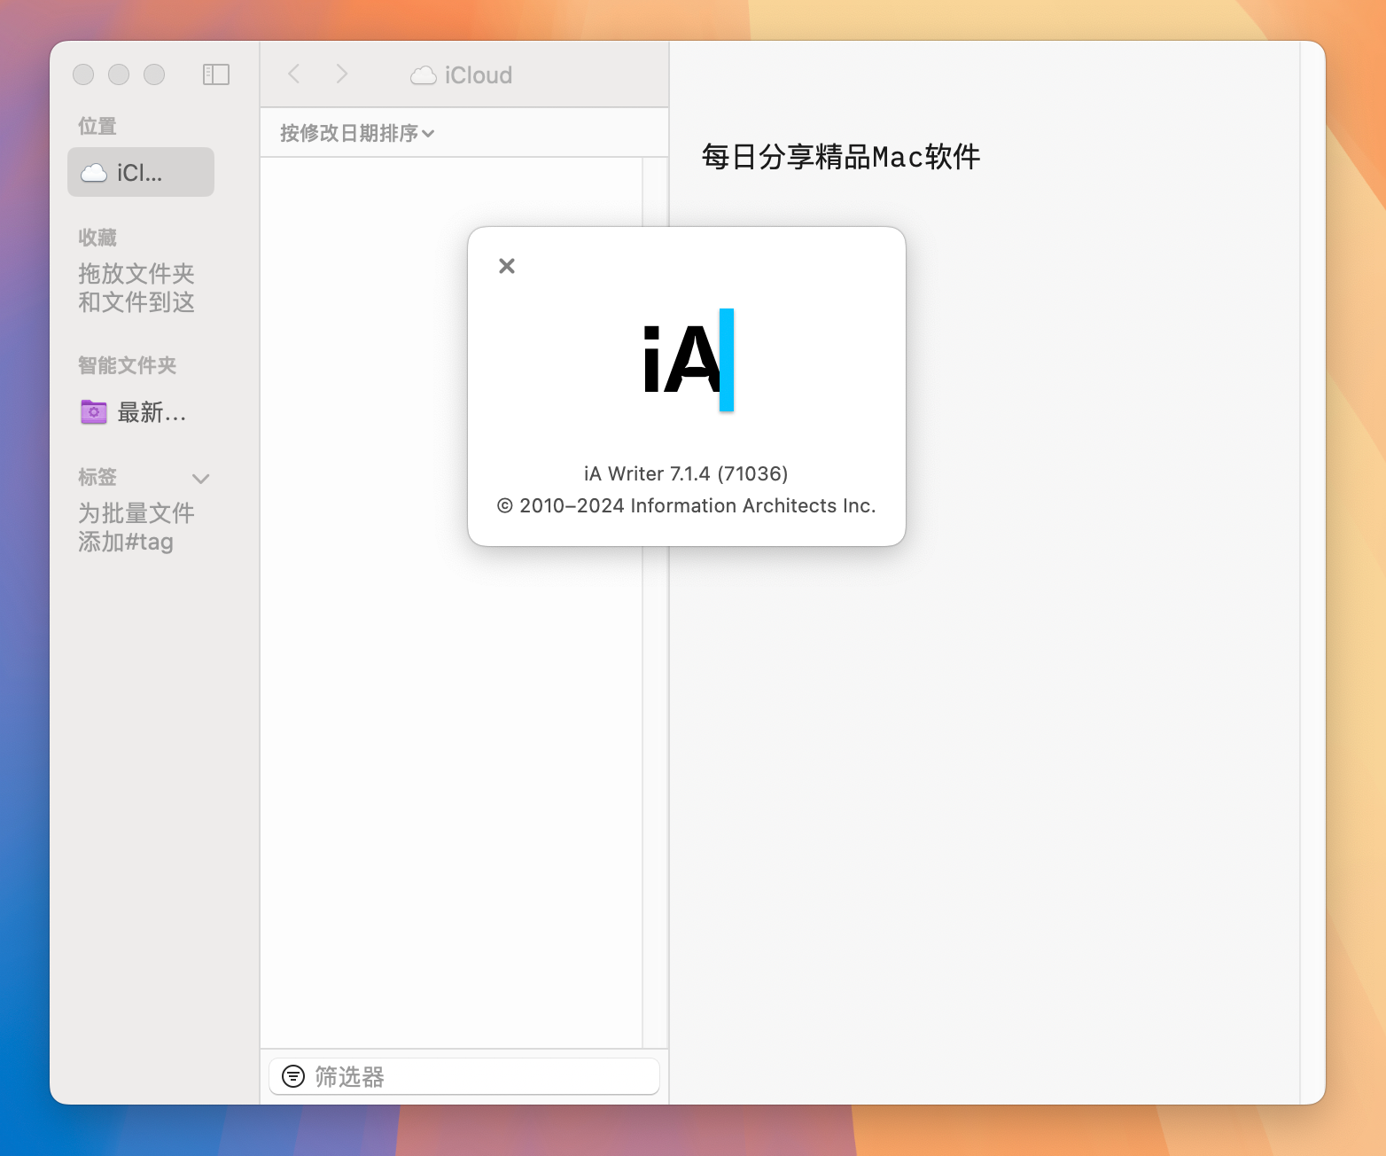Click the filter icon beside 筛选器
Screen dimensions: 1386x1156
pos(293,1076)
